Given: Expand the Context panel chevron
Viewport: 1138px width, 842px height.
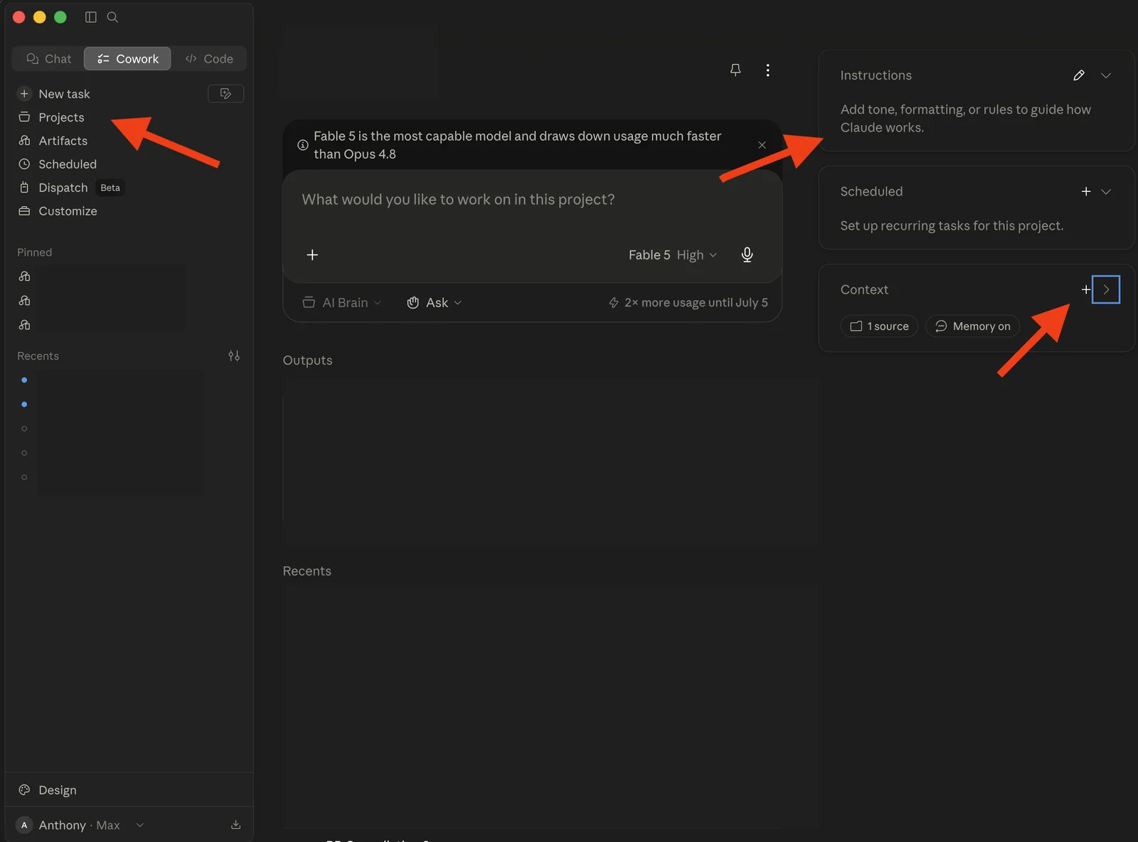Looking at the screenshot, I should [x=1106, y=289].
